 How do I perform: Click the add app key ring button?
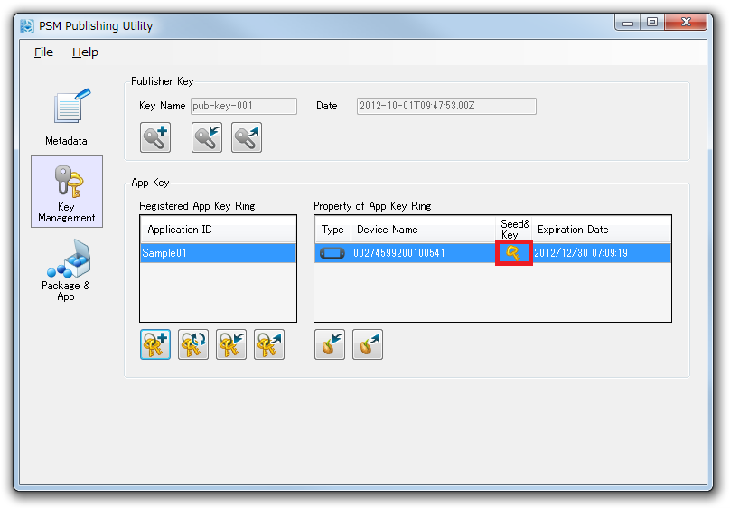(155, 344)
